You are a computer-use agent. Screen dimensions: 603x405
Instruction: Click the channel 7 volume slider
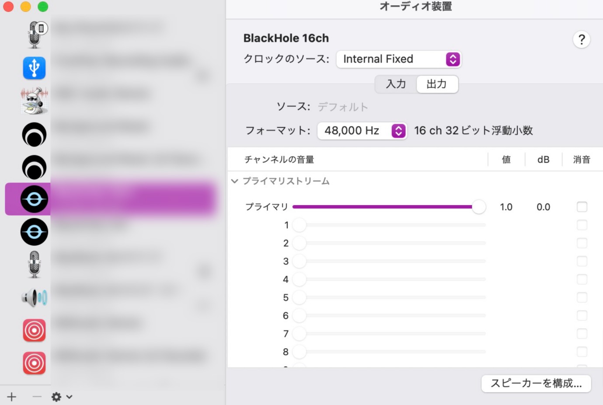389,334
